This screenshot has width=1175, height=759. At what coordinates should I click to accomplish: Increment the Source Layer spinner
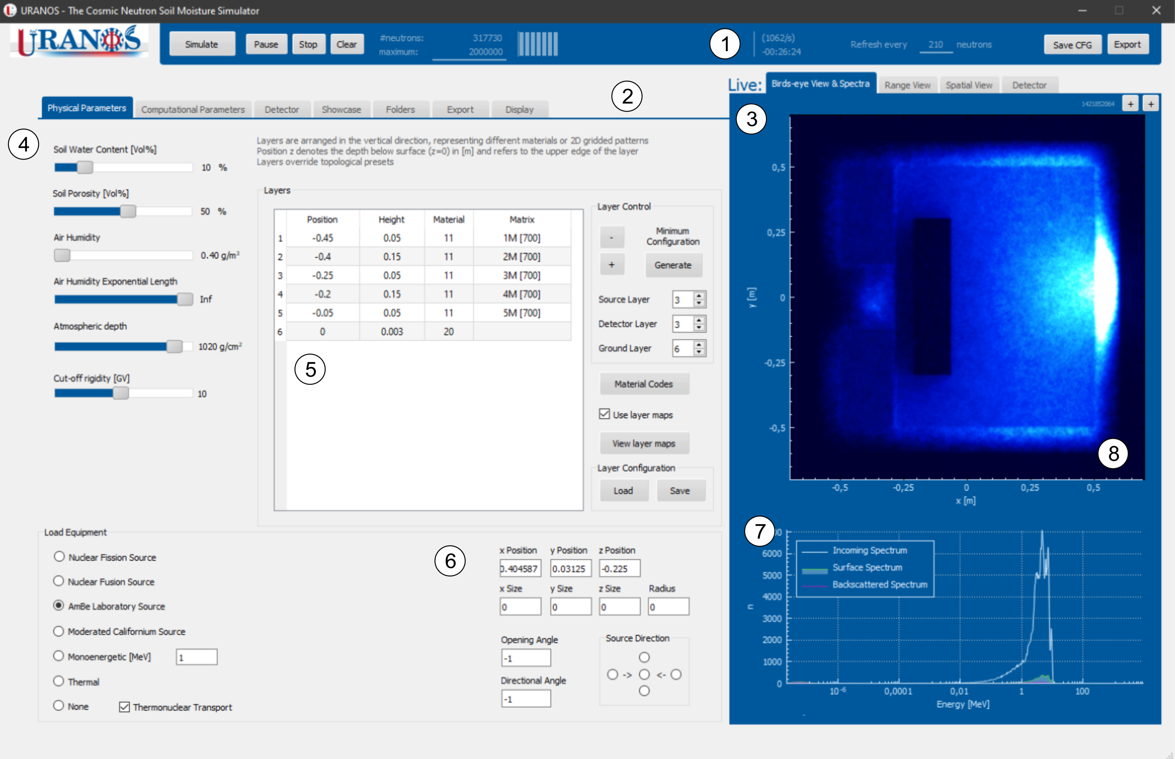click(699, 296)
